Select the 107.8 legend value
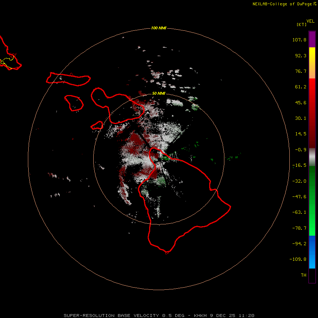This screenshot has height=318, width=318. tap(299, 40)
